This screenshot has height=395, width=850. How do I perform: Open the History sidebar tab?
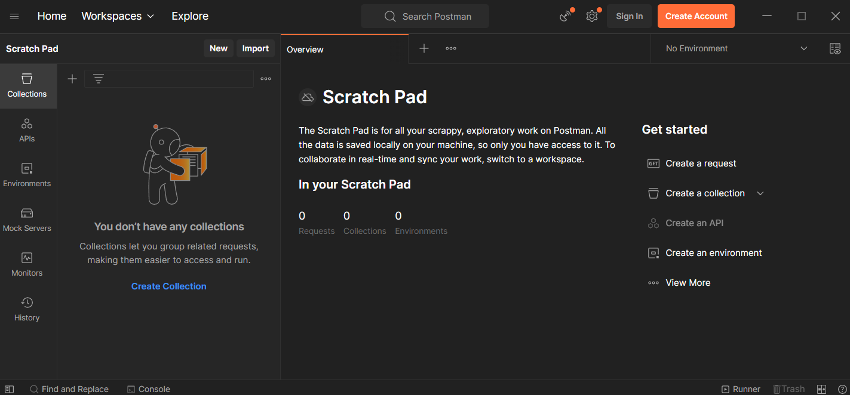tap(27, 310)
